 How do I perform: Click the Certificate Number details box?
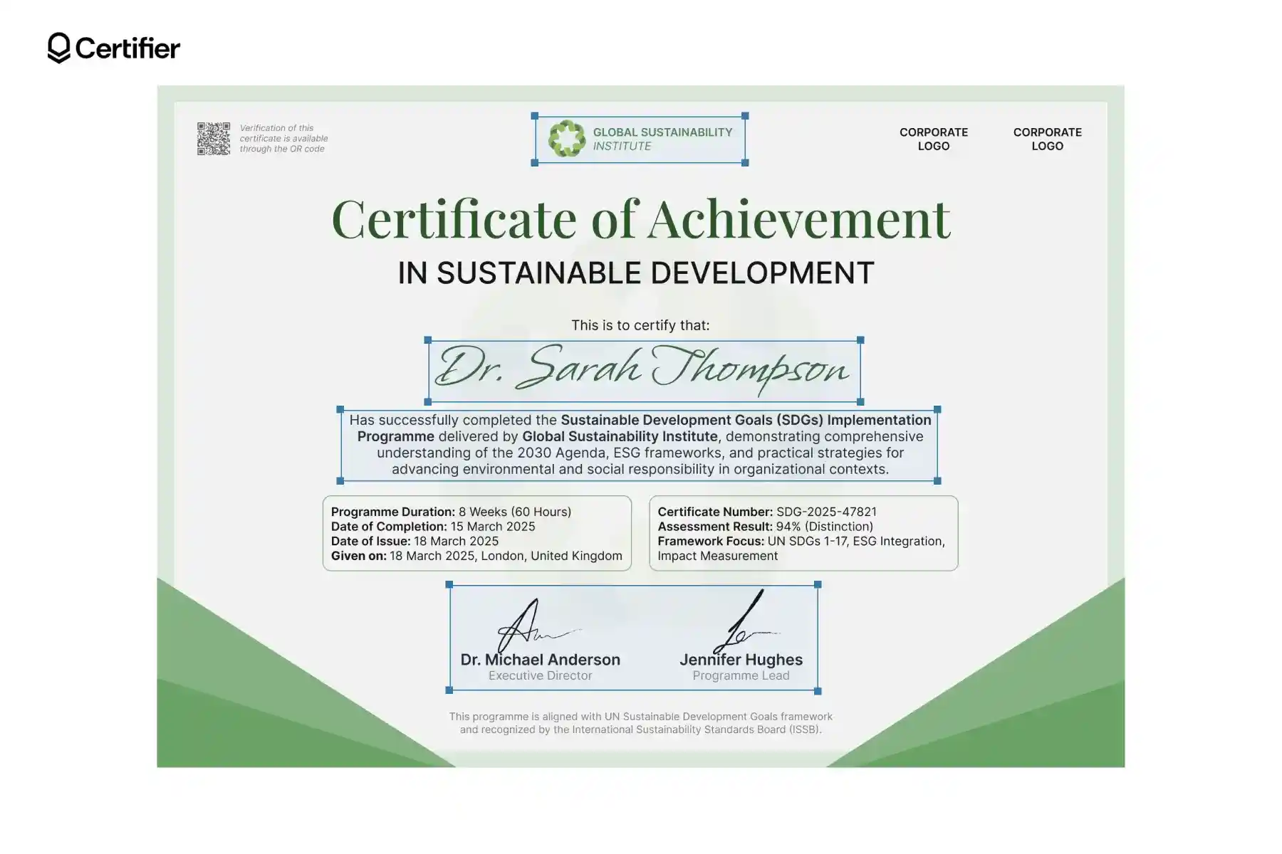pos(802,533)
